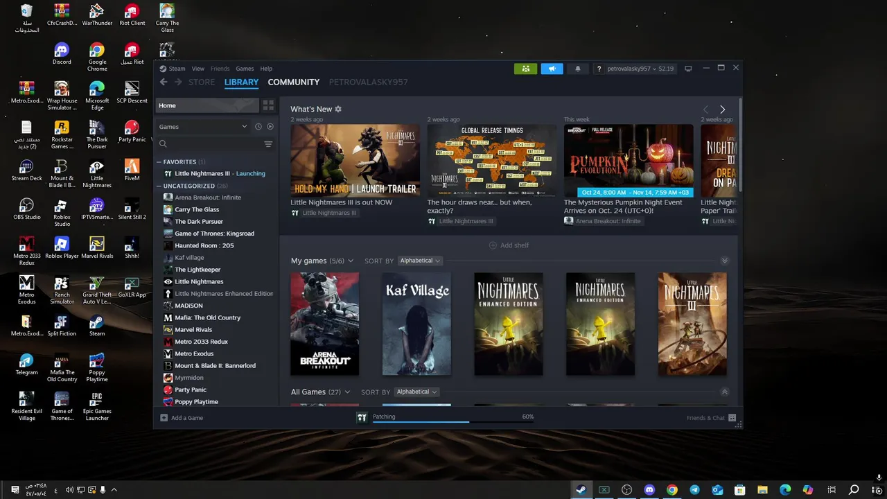
Task: Open Chrome from the taskbar
Action: click(672, 490)
